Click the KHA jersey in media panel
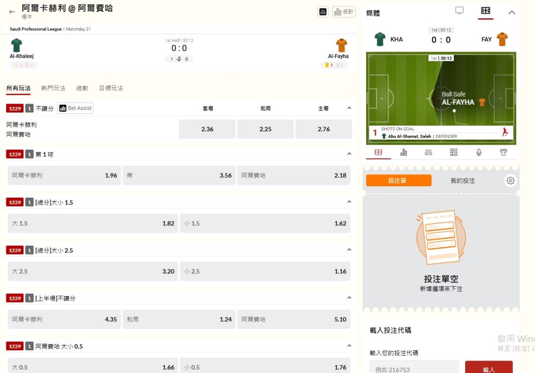This screenshot has width=535, height=373. click(x=380, y=39)
